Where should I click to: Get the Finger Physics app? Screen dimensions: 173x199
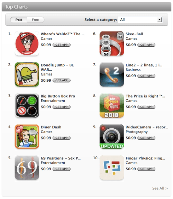pos(146,169)
